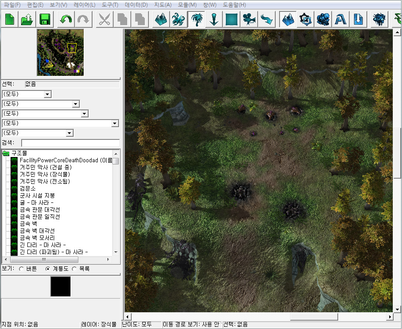Viewport: 402px width, 329px height.
Task: Click the grayed Redo arrow icon
Action: 83,19
